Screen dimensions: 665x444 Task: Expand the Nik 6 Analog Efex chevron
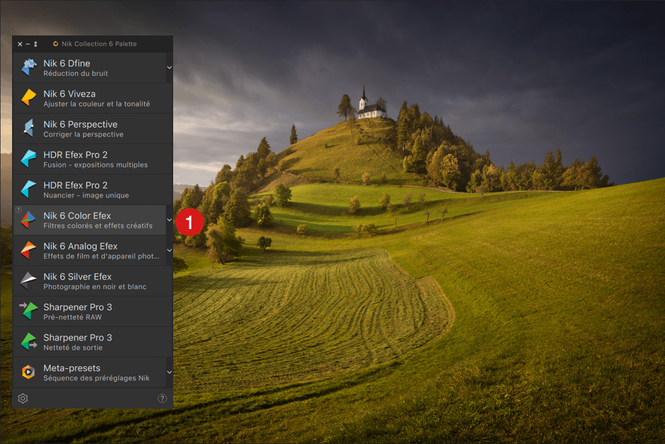169,250
